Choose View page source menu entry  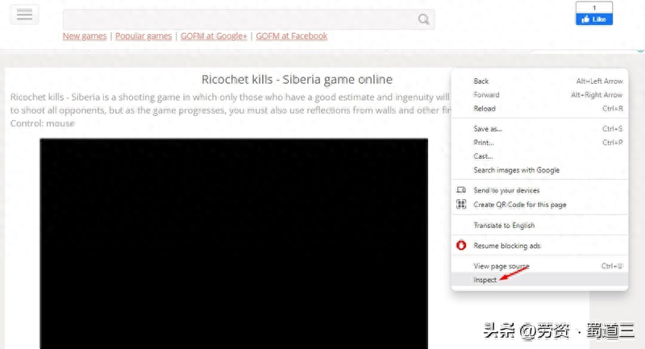pyautogui.click(x=501, y=266)
